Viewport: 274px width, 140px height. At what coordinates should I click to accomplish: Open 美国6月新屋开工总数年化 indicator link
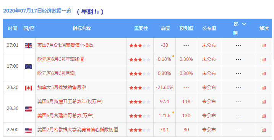click(x=70, y=102)
